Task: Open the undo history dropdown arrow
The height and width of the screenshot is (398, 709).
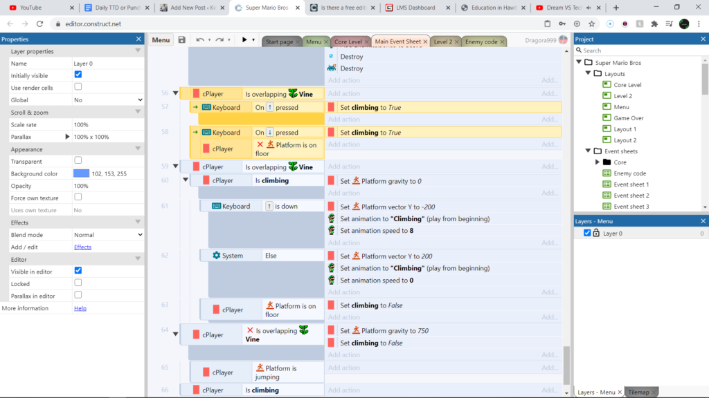Action: (x=209, y=40)
